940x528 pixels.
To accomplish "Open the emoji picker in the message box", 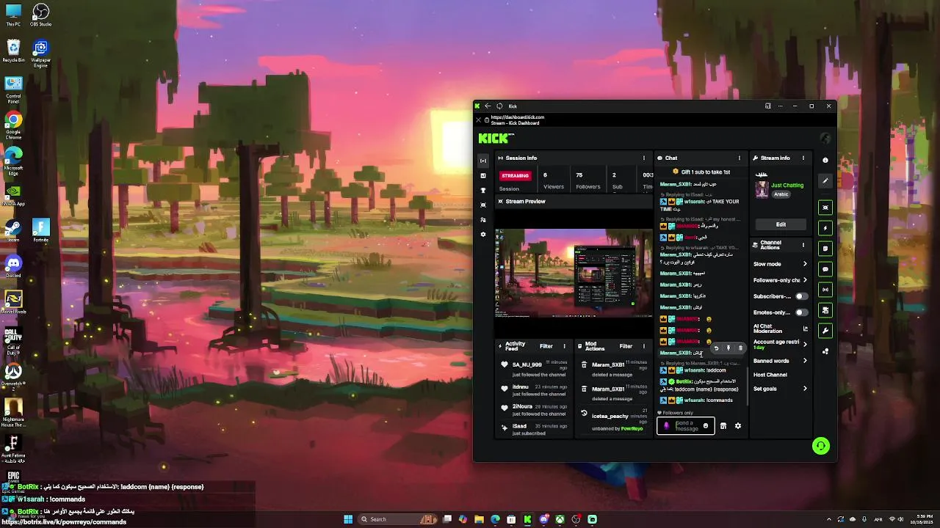I will (x=706, y=426).
